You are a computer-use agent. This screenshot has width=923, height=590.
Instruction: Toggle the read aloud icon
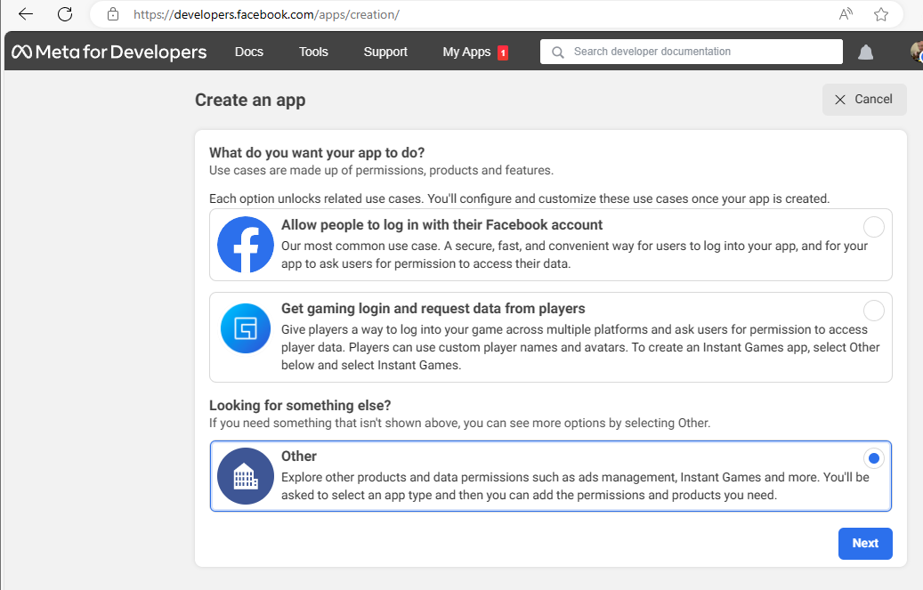point(846,14)
